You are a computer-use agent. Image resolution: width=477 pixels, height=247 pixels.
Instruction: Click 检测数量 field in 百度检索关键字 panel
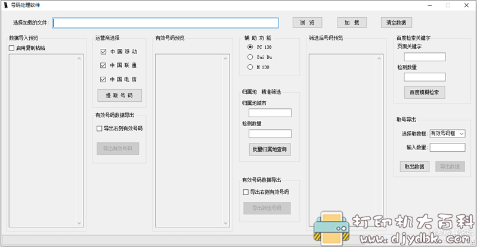tap(425, 77)
